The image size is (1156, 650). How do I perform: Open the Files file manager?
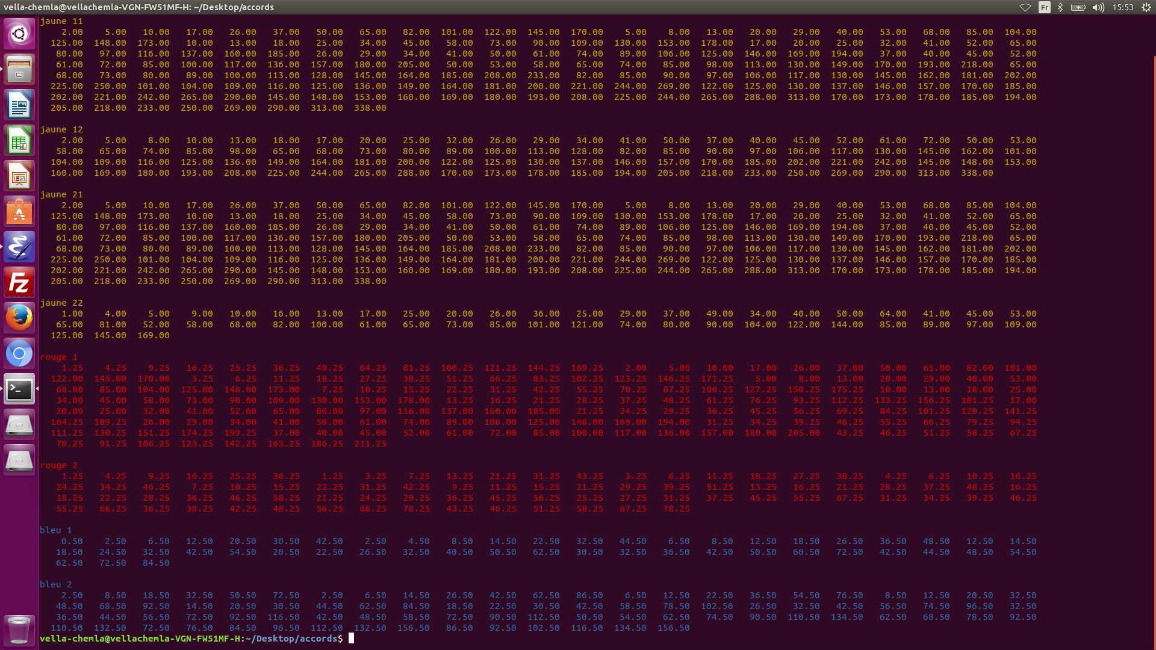pos(19,69)
